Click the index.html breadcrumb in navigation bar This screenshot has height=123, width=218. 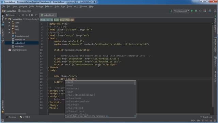(x=25, y=11)
